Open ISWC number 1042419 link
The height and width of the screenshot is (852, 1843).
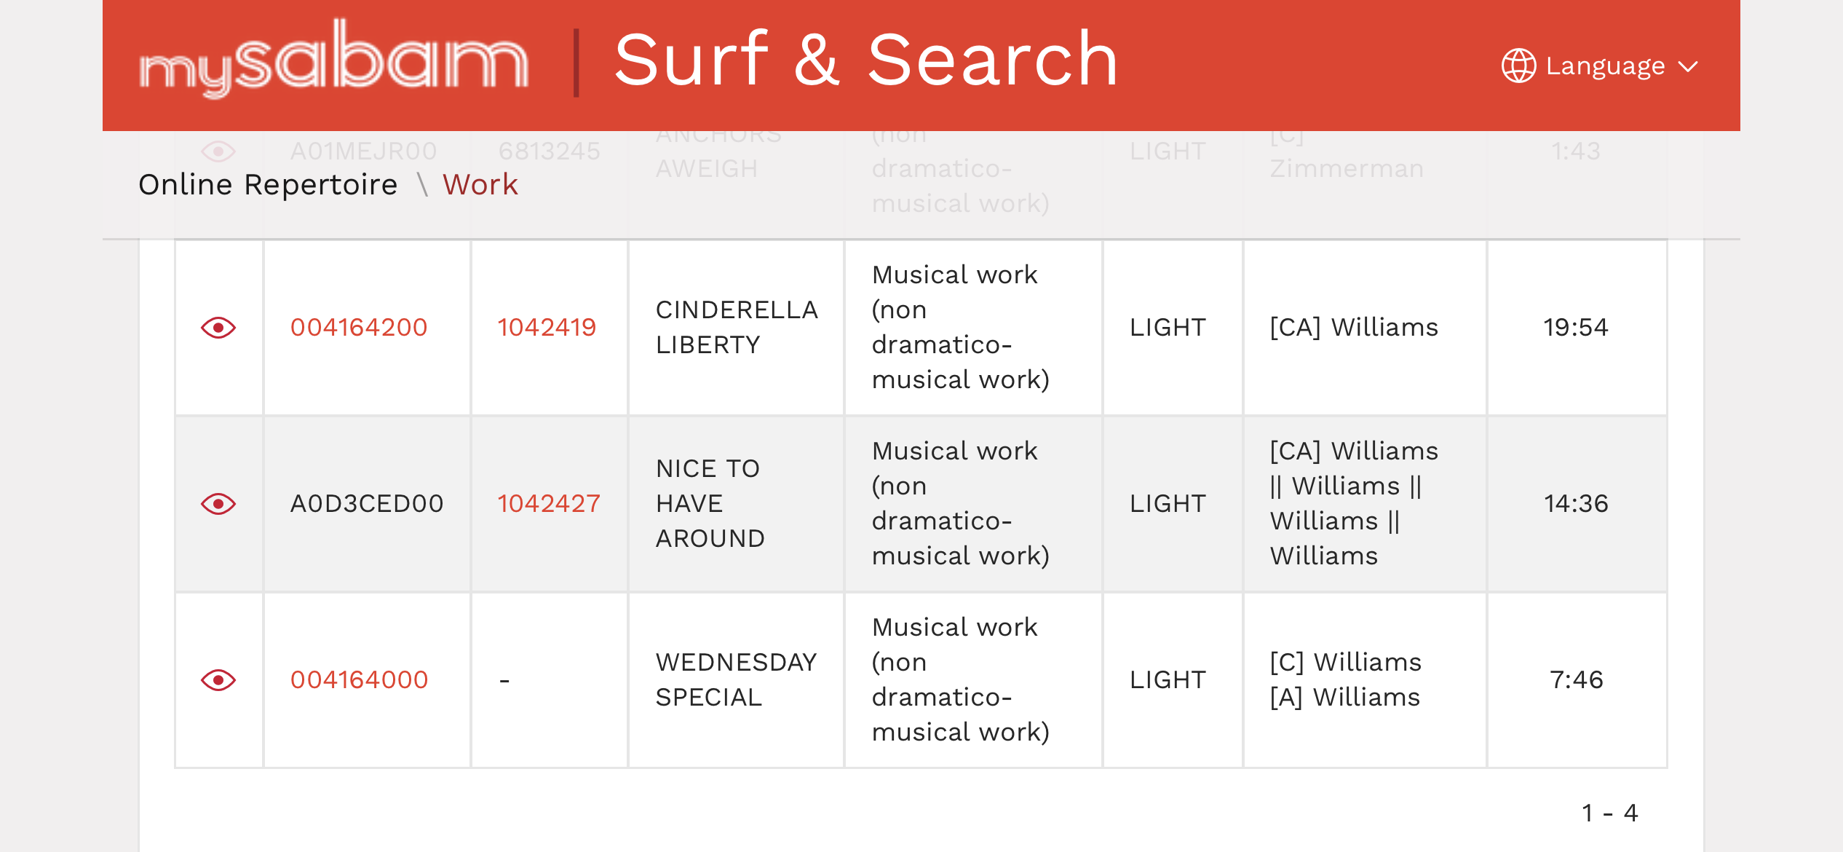[x=547, y=328]
